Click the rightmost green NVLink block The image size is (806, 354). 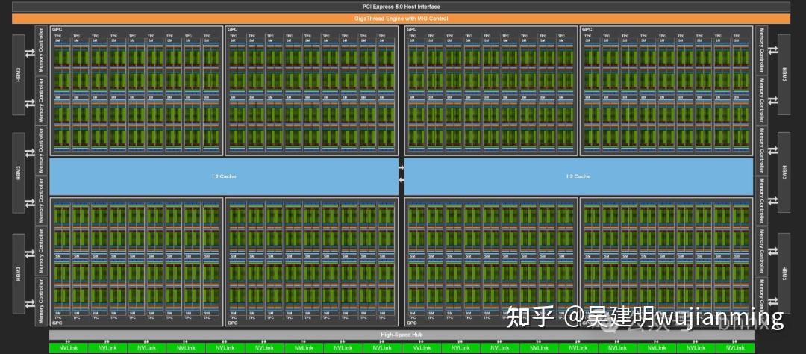pyautogui.click(x=734, y=348)
